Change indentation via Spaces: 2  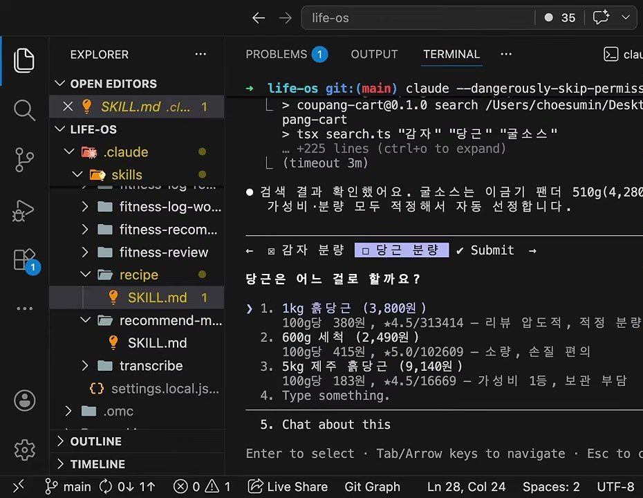(x=551, y=487)
